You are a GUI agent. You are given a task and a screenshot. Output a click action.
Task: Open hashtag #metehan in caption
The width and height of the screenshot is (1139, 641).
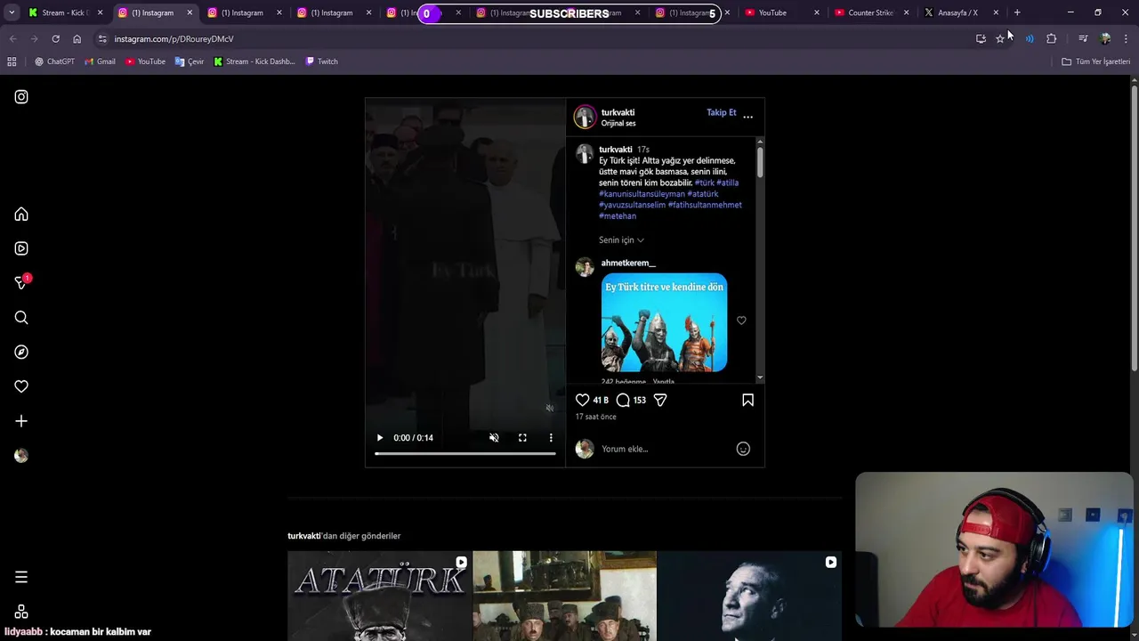point(618,216)
